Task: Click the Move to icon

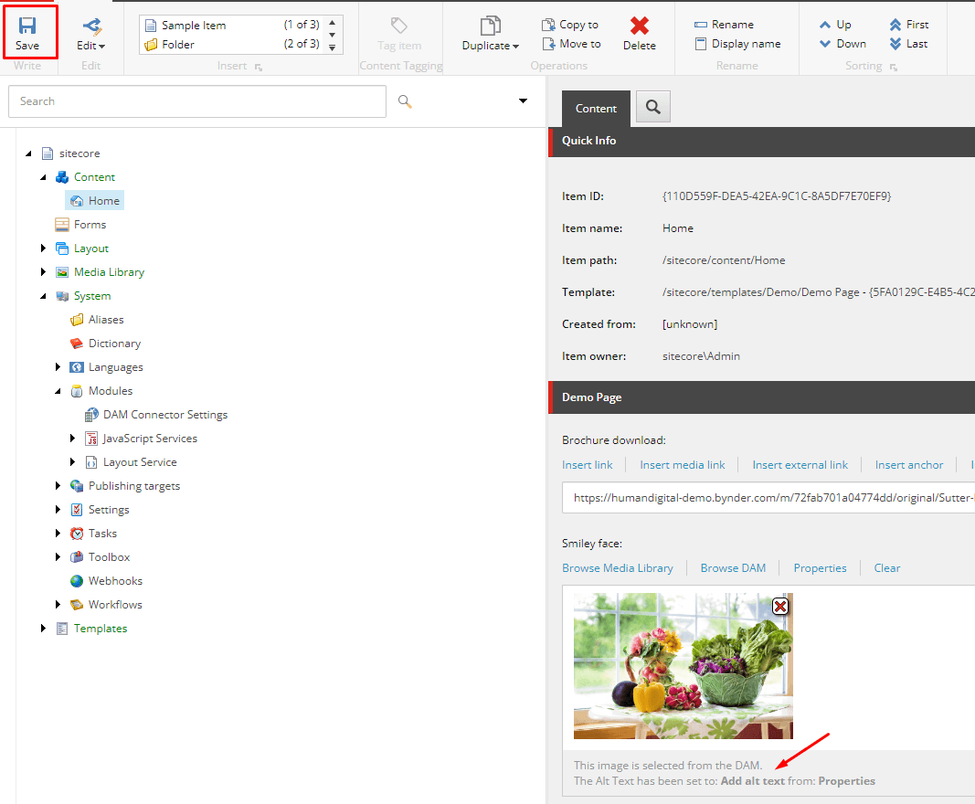Action: point(548,44)
